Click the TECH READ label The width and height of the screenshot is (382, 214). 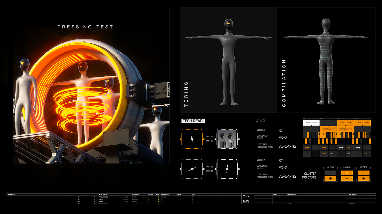point(193,121)
